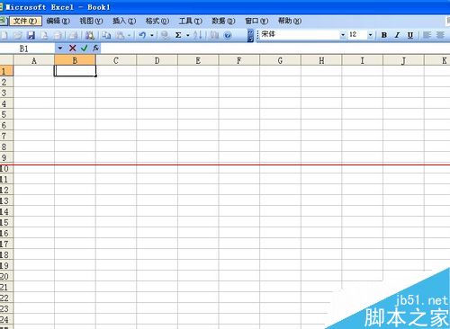Select row 20 header
450x329 pixels.
6,276
